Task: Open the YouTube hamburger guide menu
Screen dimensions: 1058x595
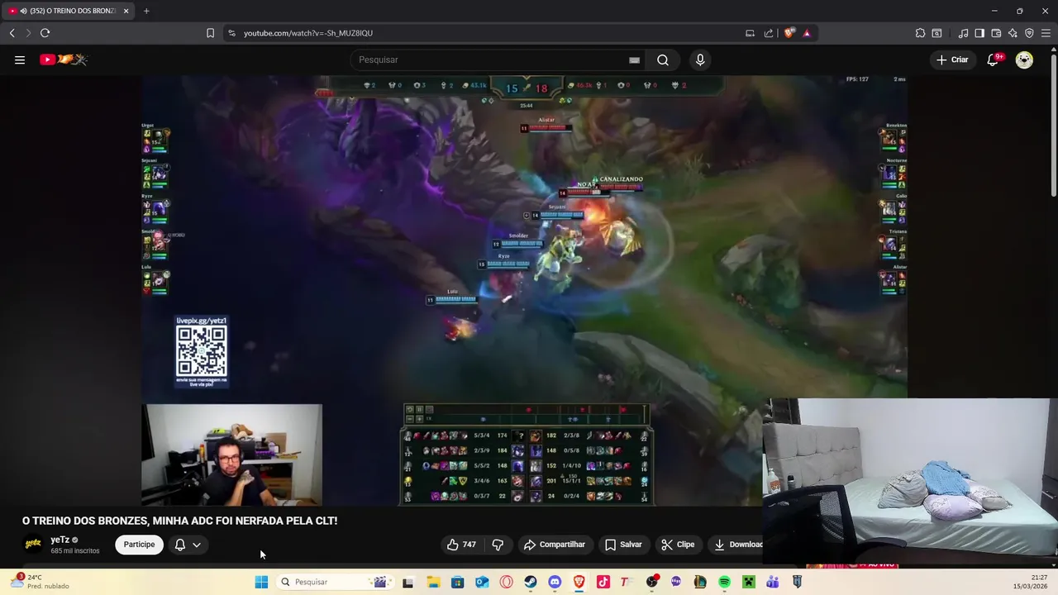Action: (20, 59)
